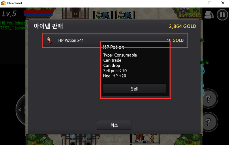Push the joystick left arrow
229x145 pixels.
click(20, 110)
